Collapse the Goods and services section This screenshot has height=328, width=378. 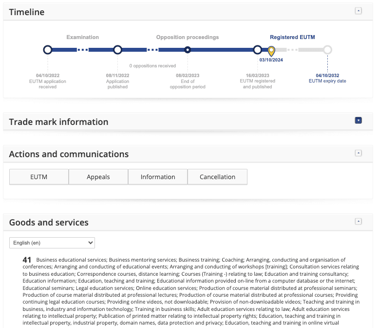[359, 222]
